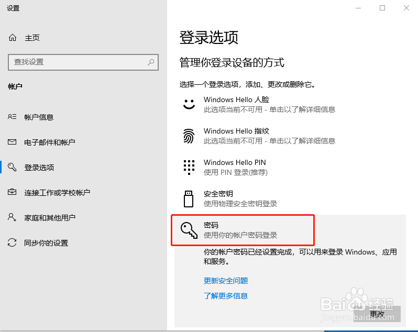Click the 管理你登录设备的方式 heading

[232, 62]
